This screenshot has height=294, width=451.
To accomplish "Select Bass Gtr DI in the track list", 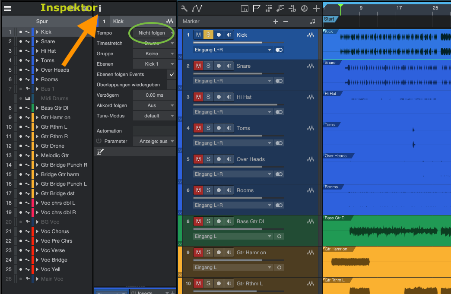I will tap(54, 108).
